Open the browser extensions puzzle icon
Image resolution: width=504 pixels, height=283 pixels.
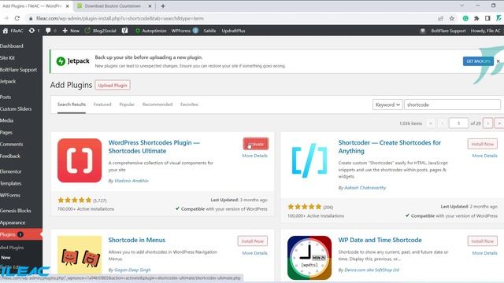(476, 18)
